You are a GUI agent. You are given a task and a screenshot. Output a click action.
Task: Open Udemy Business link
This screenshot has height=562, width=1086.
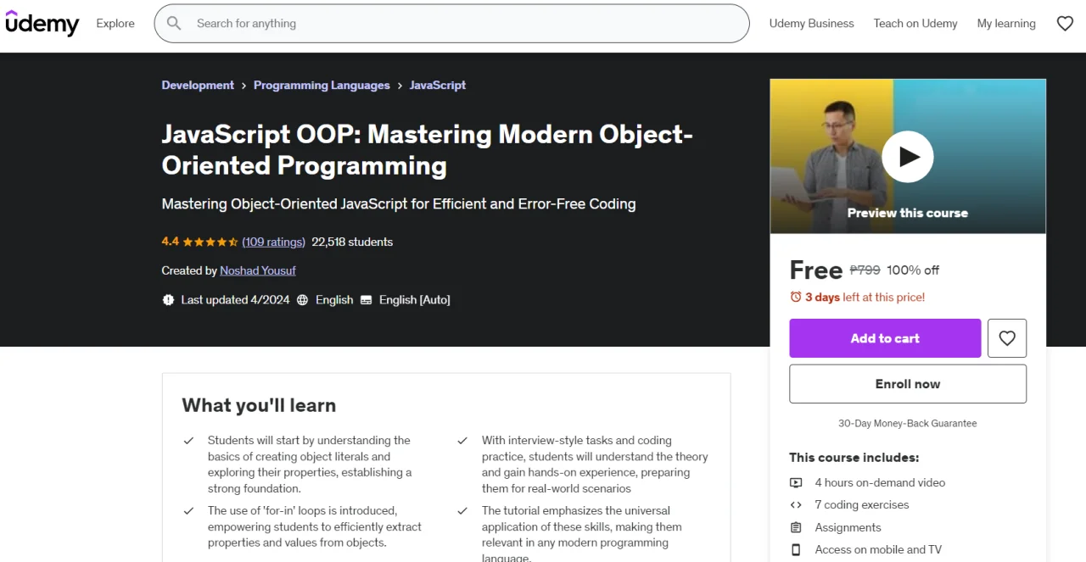pos(811,24)
